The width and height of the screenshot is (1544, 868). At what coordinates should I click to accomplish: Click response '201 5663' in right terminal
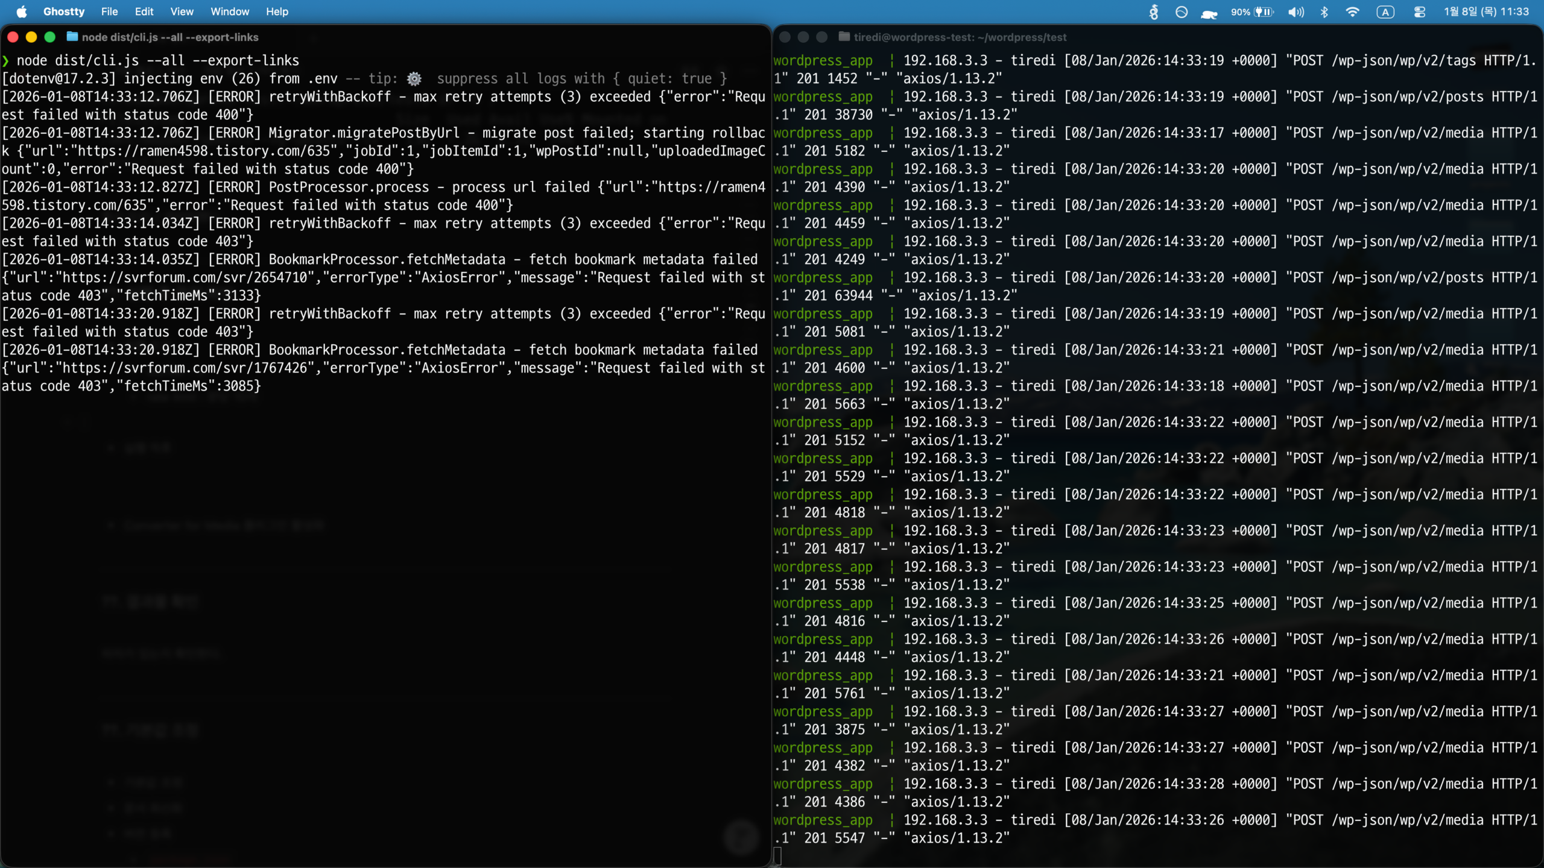tap(835, 404)
